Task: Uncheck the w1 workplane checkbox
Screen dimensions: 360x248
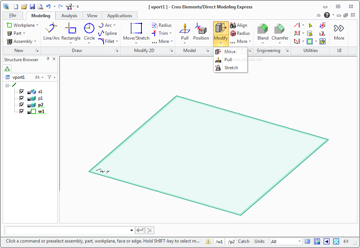Action: pos(22,111)
